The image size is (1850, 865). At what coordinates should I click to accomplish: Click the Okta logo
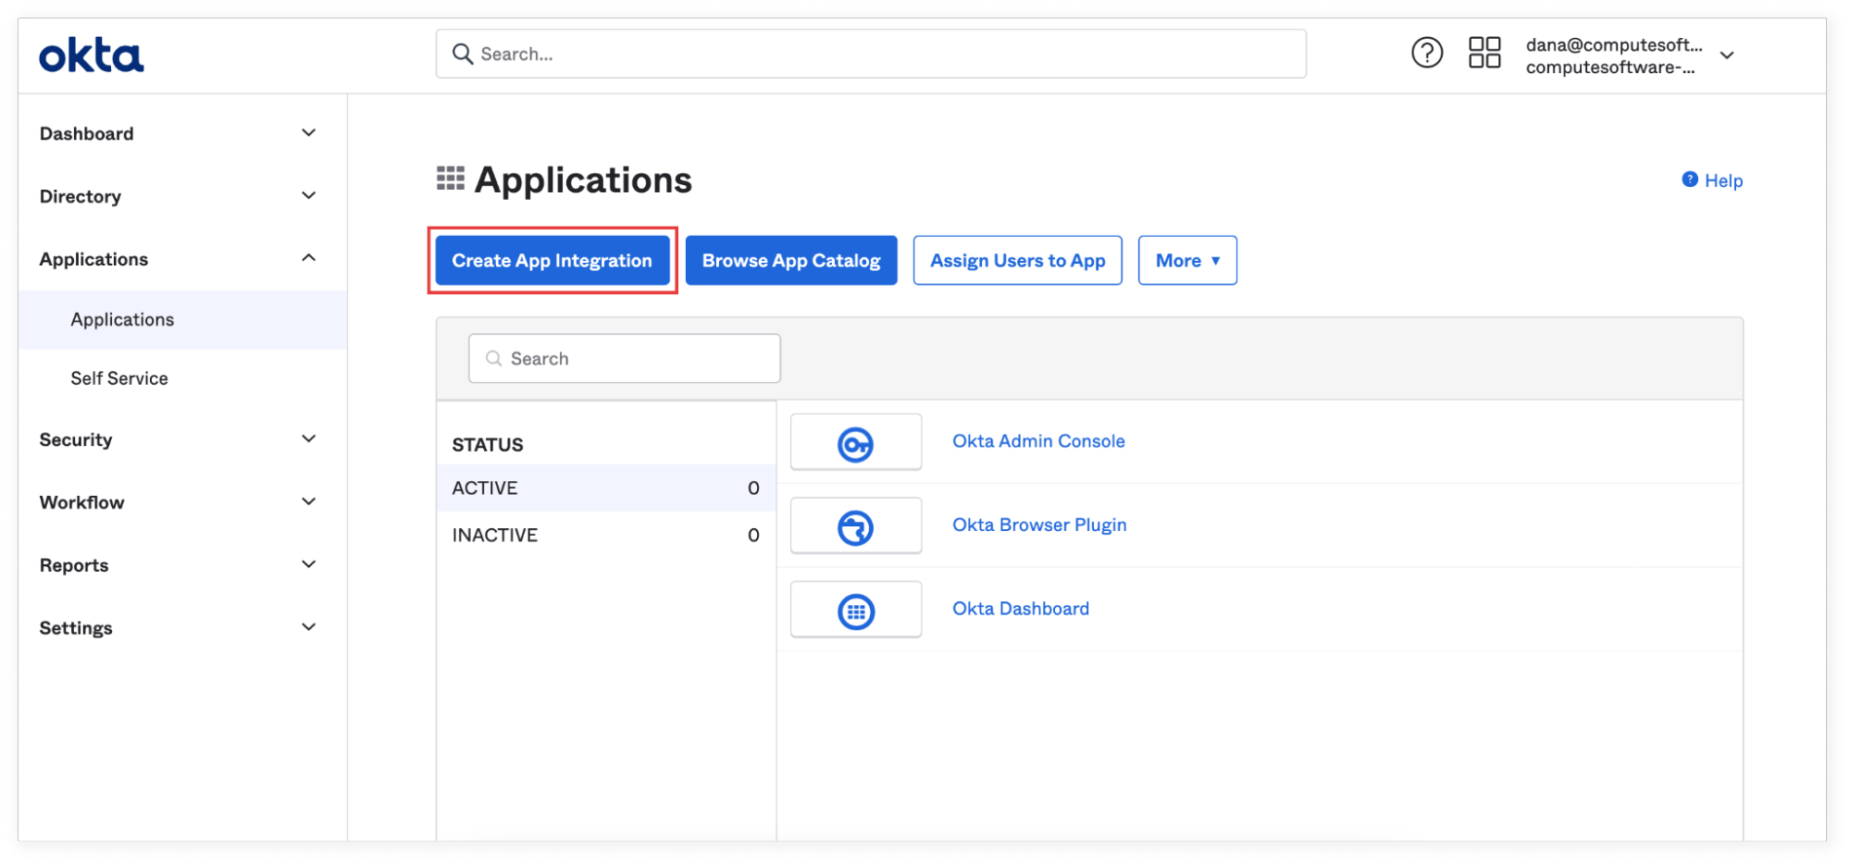coord(91,56)
